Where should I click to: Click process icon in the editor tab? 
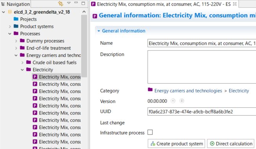click(x=93, y=4)
